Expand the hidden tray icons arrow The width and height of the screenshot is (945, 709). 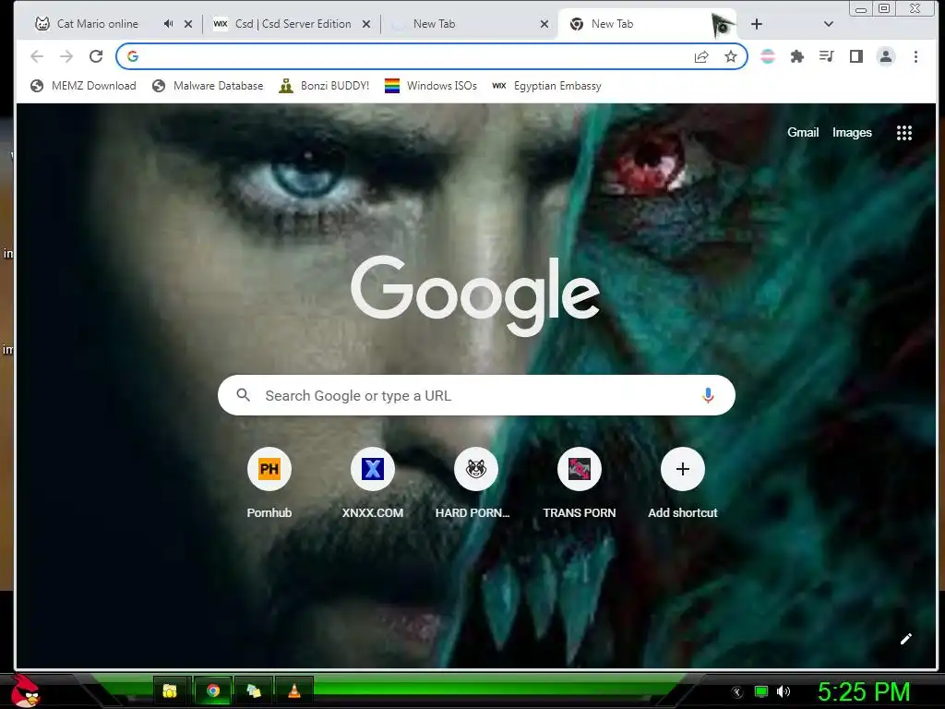click(x=737, y=691)
